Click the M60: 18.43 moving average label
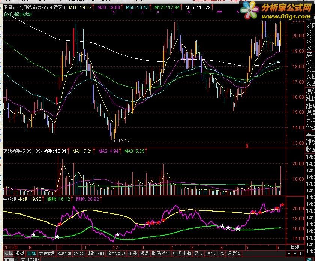 click(x=137, y=7)
